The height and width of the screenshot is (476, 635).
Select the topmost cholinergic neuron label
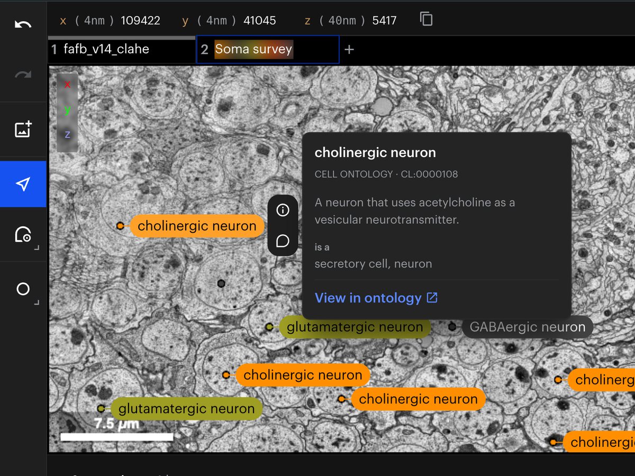coord(197,226)
